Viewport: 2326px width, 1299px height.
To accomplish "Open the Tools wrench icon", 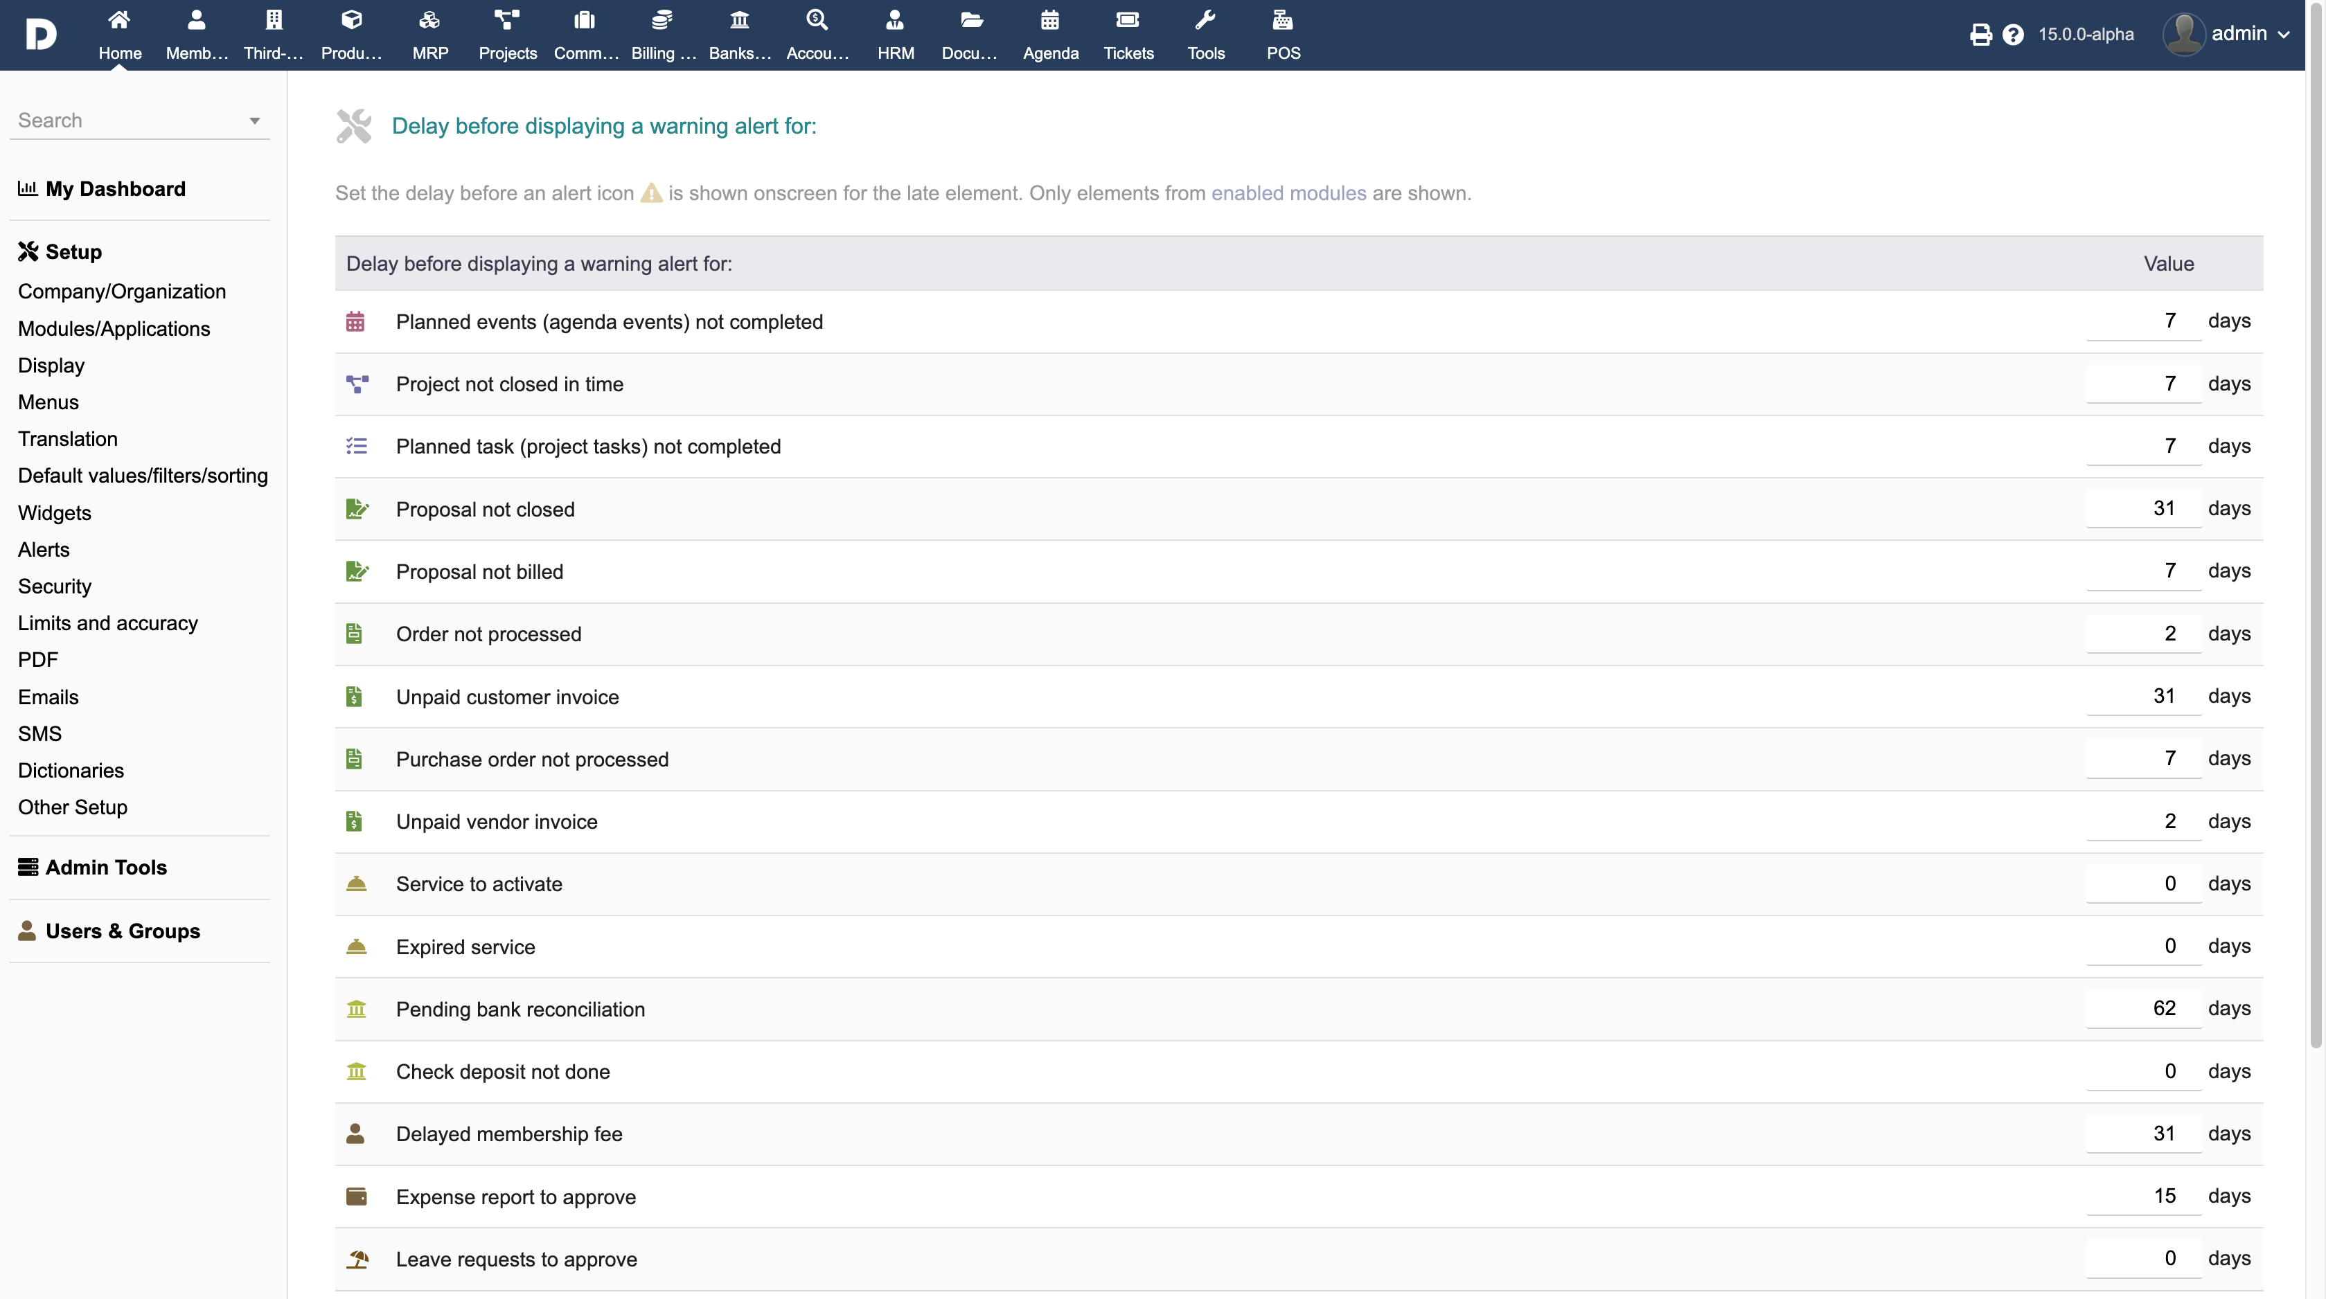I will pyautogui.click(x=1205, y=20).
